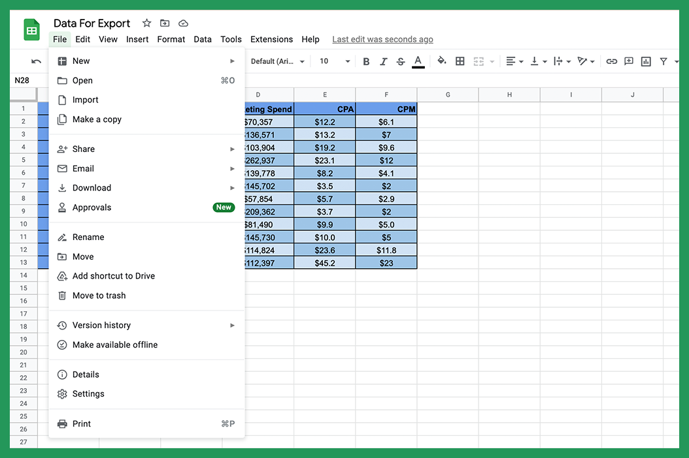Click the Insert link icon
The height and width of the screenshot is (458, 689).
pyautogui.click(x=611, y=61)
